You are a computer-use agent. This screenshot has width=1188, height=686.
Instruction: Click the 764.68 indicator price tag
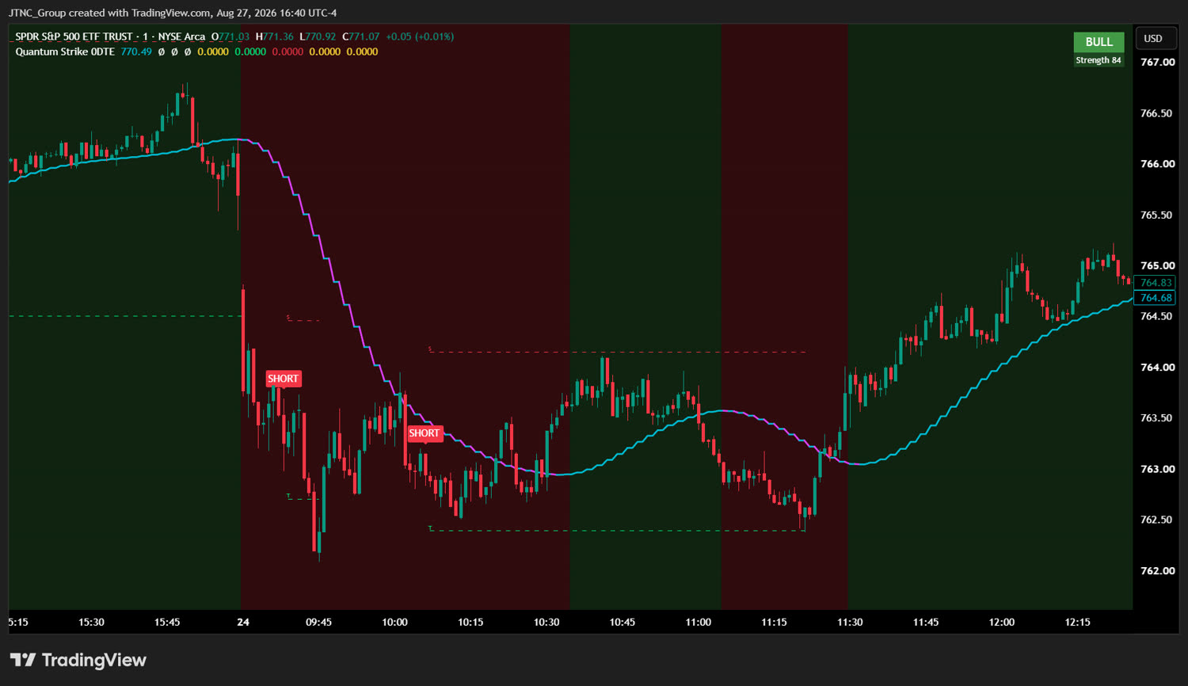pos(1156,298)
